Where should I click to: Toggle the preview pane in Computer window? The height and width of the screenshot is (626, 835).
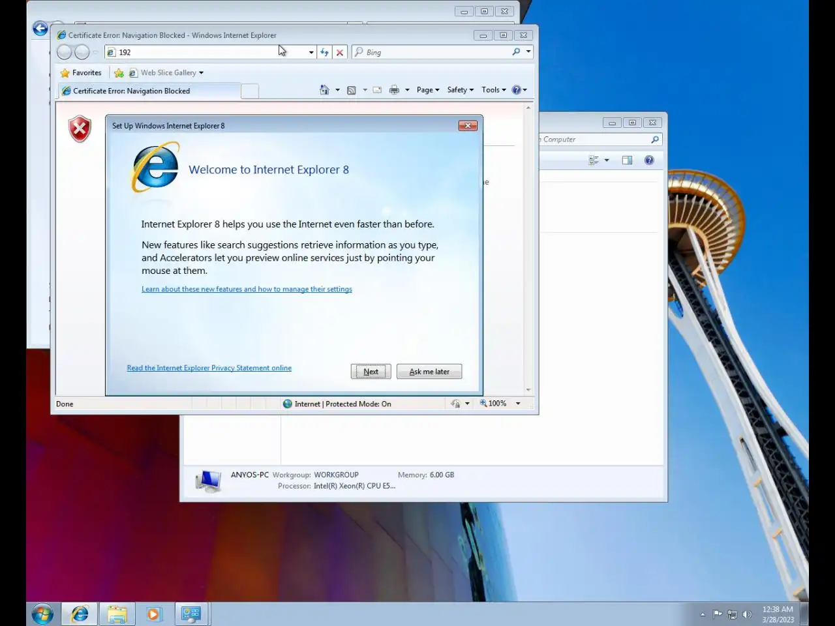pos(627,160)
